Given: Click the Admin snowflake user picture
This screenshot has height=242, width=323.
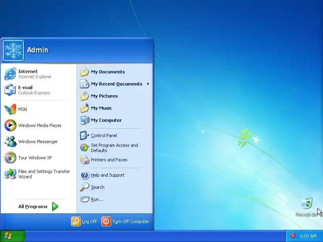Looking at the screenshot, I should click(13, 50).
